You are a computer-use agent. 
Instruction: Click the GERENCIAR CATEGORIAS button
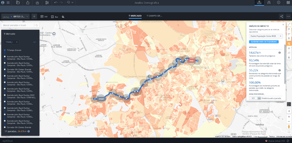pyautogui.click(x=264, y=42)
